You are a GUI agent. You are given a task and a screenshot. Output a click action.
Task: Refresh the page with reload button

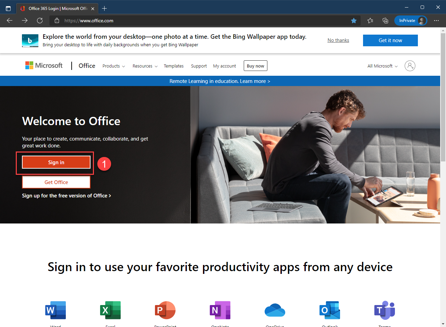(x=40, y=21)
